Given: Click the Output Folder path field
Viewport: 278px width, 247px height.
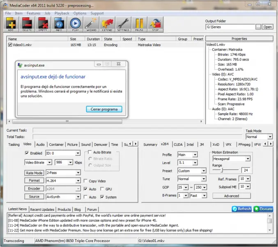Looking at the screenshot, I should (x=230, y=27).
